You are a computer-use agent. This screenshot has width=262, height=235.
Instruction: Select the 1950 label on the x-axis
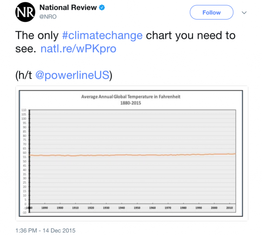tap(137, 207)
